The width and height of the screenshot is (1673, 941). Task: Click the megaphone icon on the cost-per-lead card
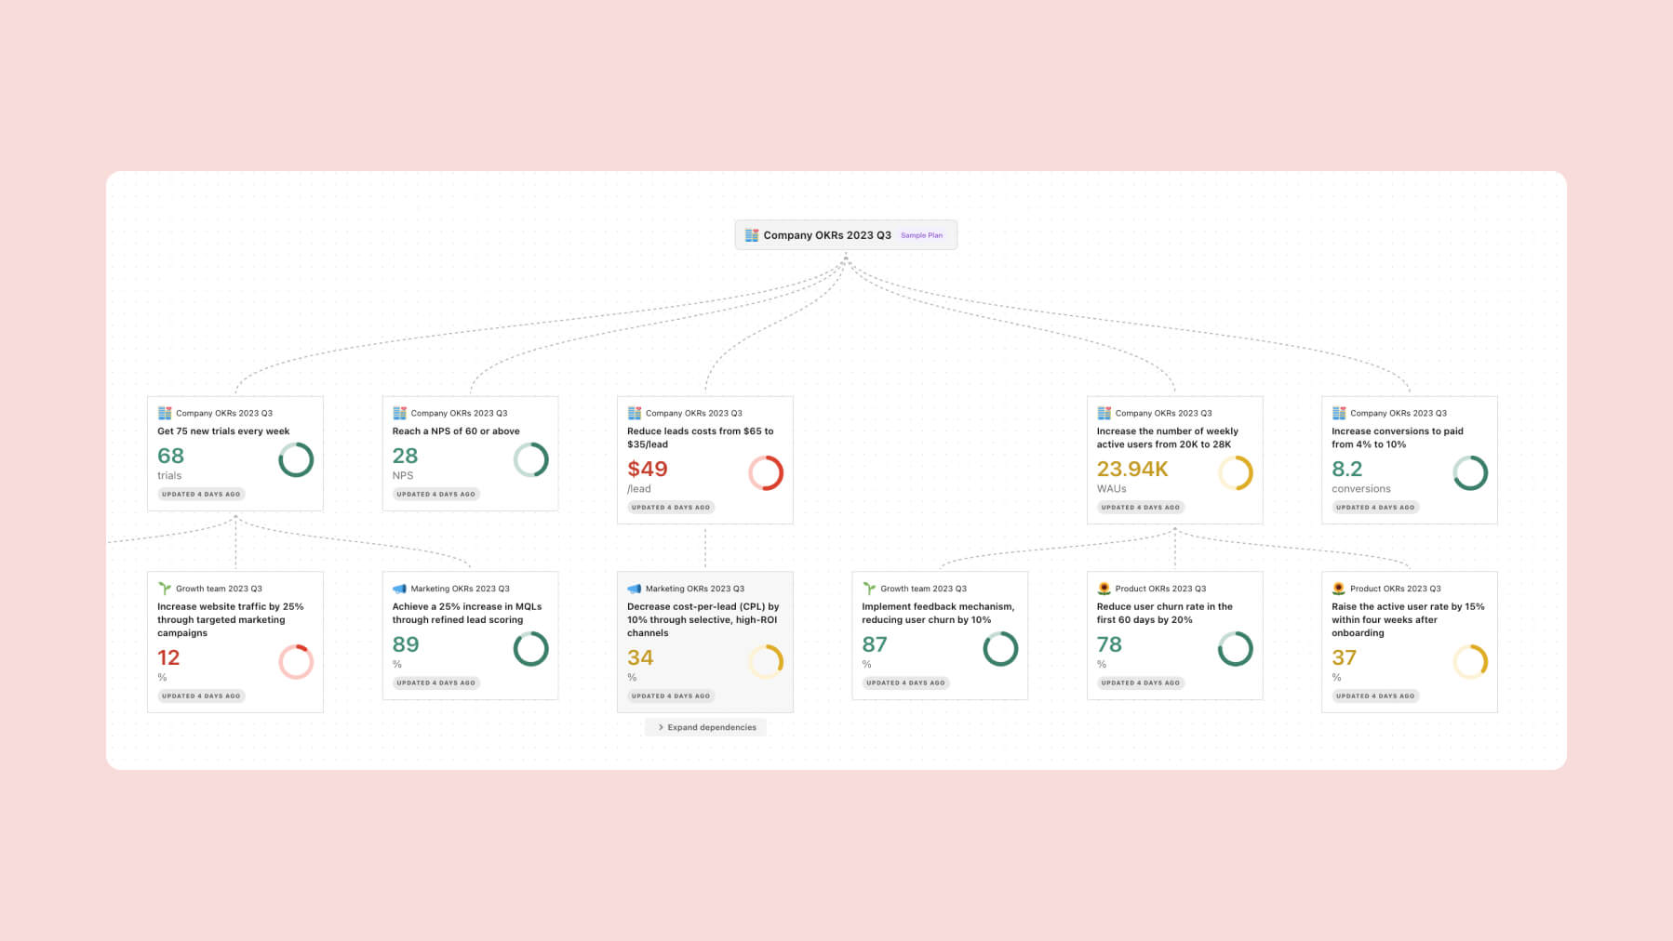point(636,588)
